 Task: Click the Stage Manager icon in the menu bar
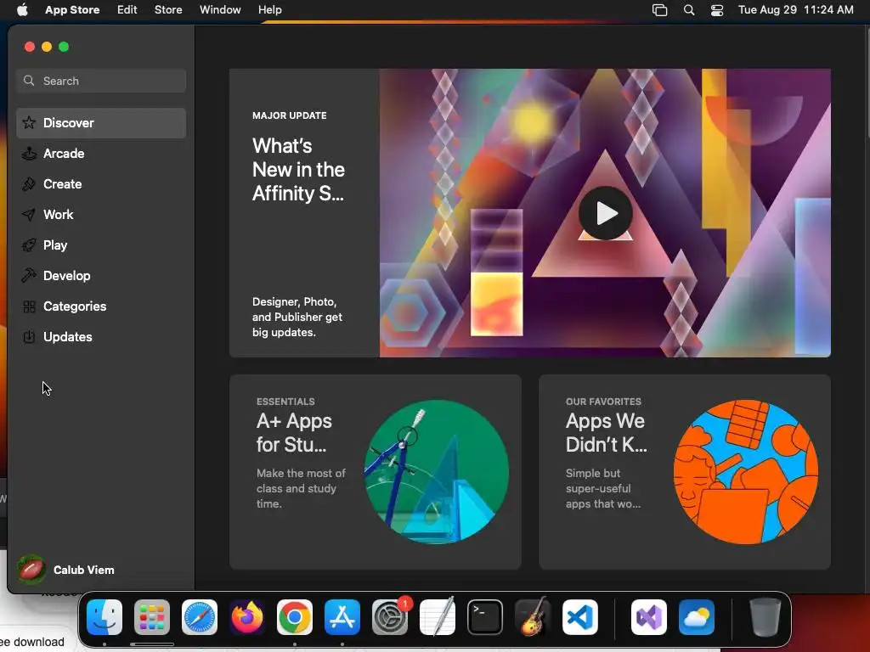(659, 10)
